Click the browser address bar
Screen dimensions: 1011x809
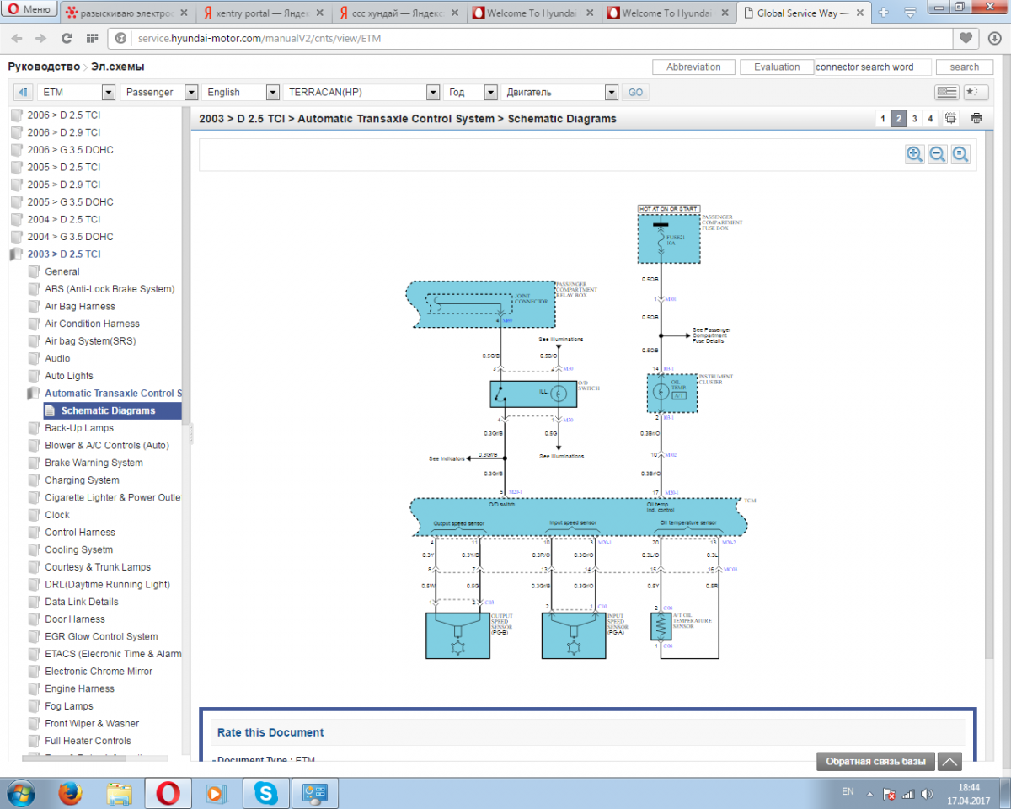tap(531, 38)
